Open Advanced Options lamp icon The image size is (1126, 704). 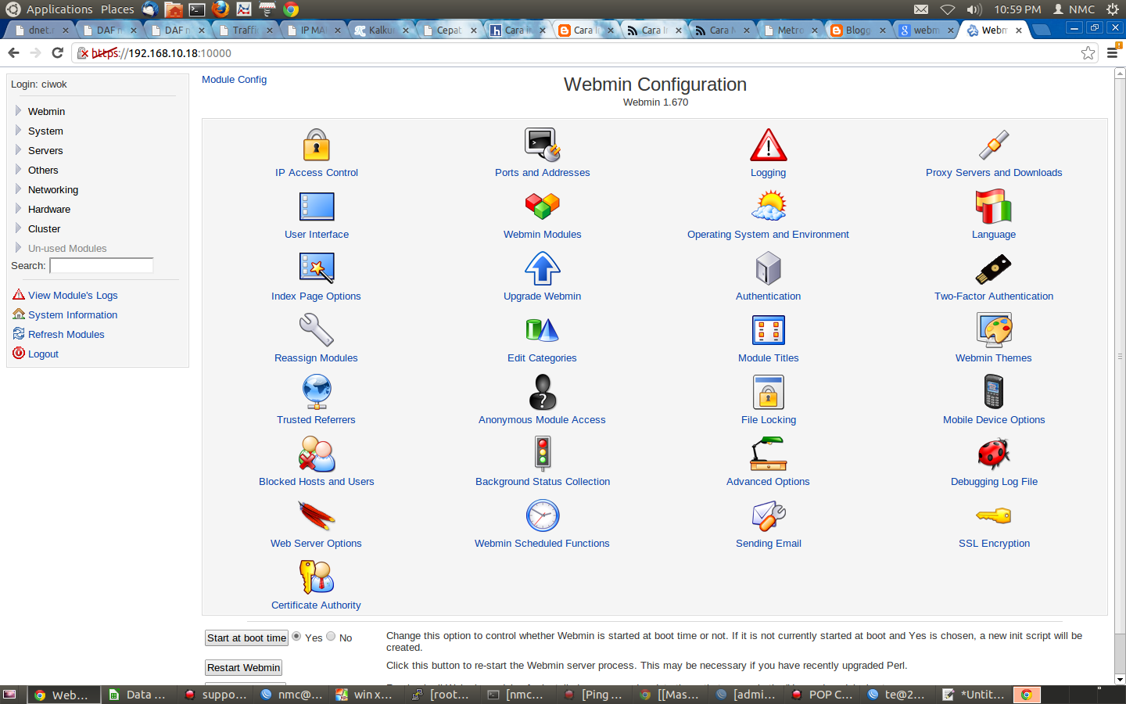tap(768, 454)
